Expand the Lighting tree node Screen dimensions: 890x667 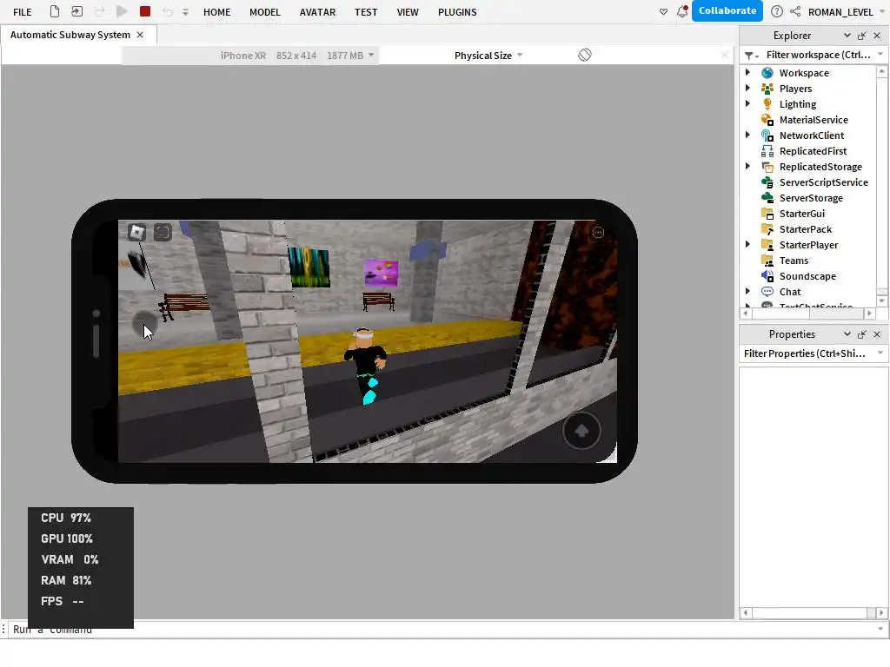pyautogui.click(x=747, y=103)
